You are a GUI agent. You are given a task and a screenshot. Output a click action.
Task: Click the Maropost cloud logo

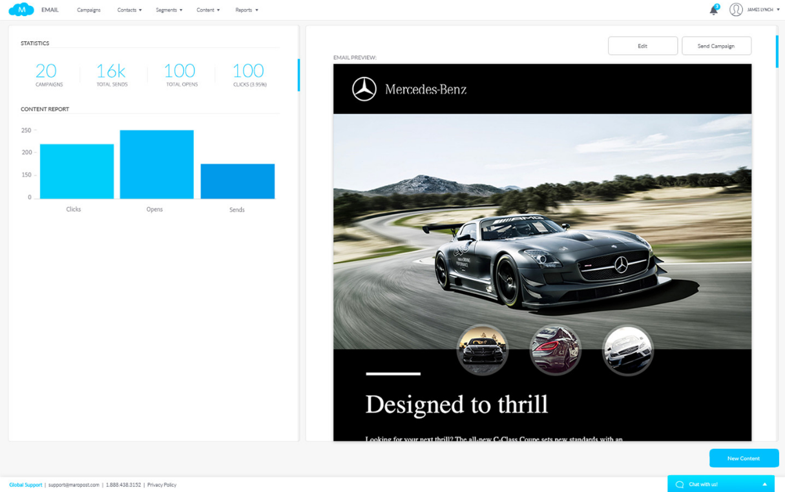click(x=21, y=10)
